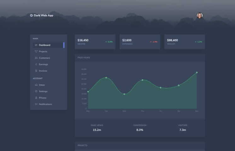Click the Notifications flag icon
Screen dimensions: 235x151
point(36,104)
